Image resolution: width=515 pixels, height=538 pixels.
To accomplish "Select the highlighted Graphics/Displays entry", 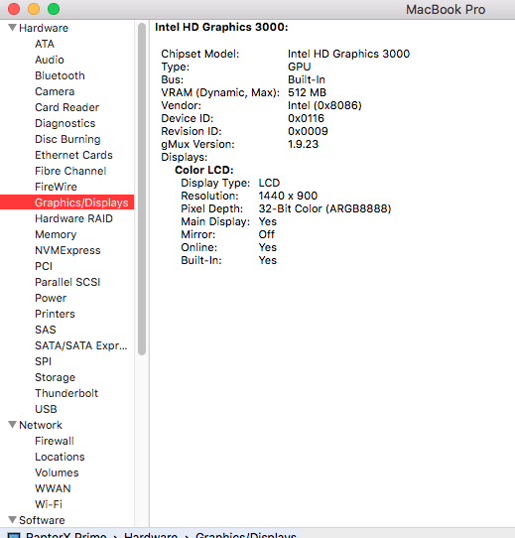I will [66, 202].
